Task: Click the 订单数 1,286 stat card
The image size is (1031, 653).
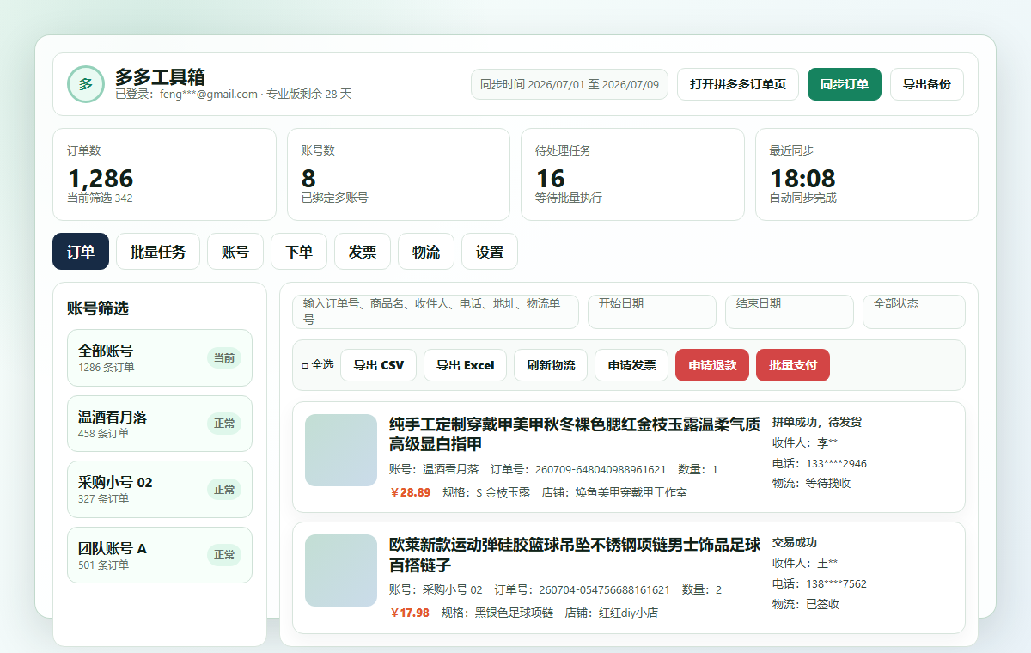Action: 164,174
